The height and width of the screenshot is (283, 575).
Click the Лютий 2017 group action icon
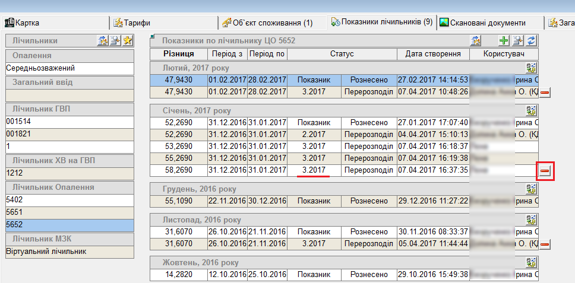pyautogui.click(x=531, y=67)
